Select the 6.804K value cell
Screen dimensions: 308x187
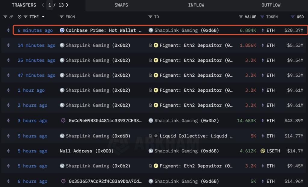(x=248, y=30)
